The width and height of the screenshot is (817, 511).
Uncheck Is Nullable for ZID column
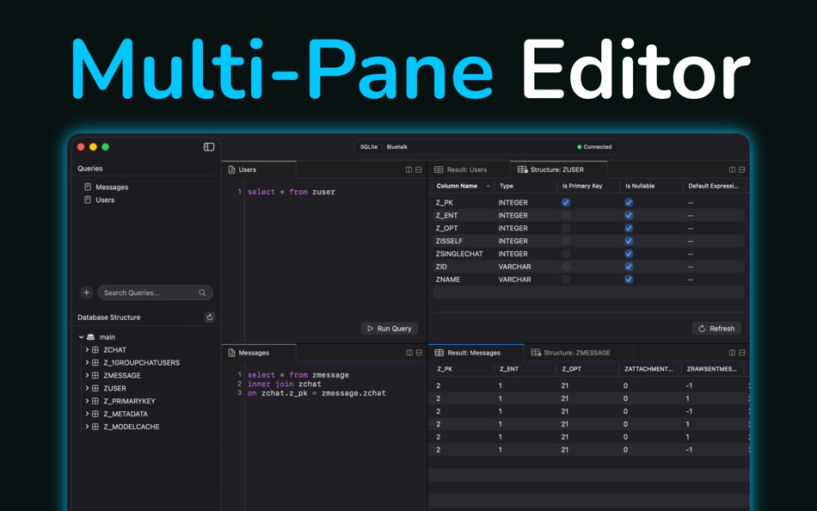tap(628, 267)
